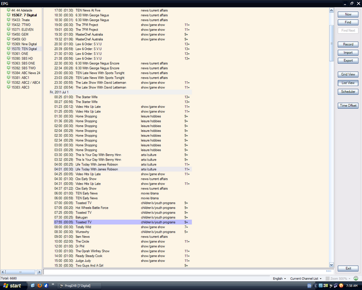Image resolution: width=362 pixels, height=290 pixels.
Task: Open the Scheduler
Action: [348, 91]
